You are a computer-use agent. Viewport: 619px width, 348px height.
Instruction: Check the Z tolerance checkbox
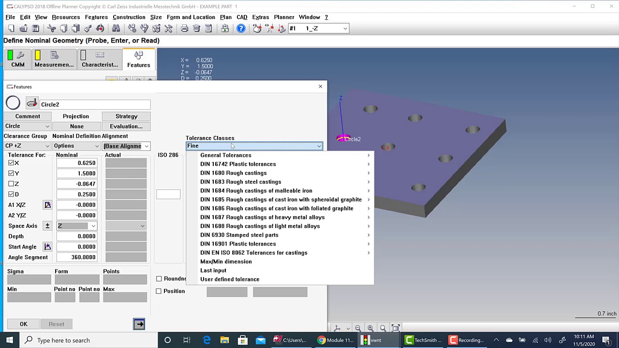(x=11, y=184)
